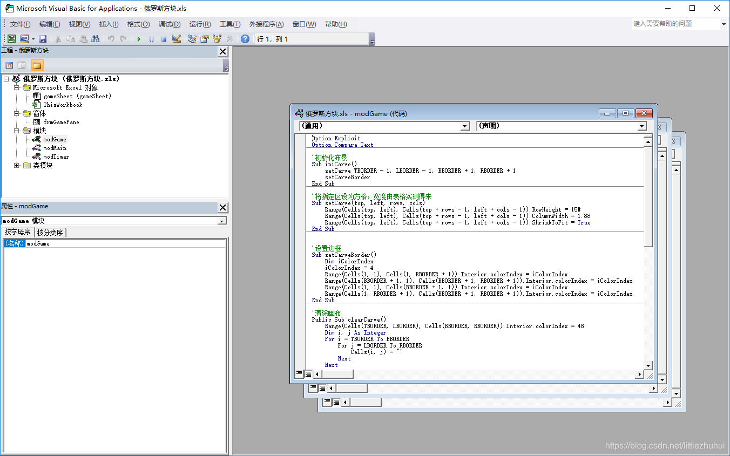Image resolution: width=730 pixels, height=456 pixels.
Task: Open the Project Explorer toolbar icon
Action: pyautogui.click(x=192, y=39)
